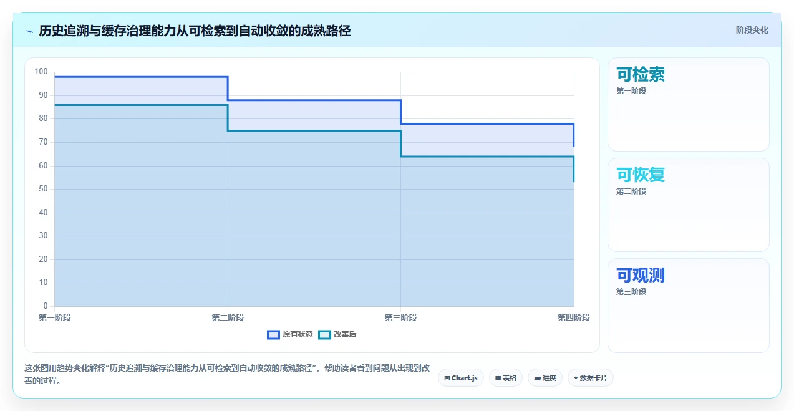This screenshot has height=411, width=794.
Task: Click the Chart.js tag chip
Action: [461, 378]
